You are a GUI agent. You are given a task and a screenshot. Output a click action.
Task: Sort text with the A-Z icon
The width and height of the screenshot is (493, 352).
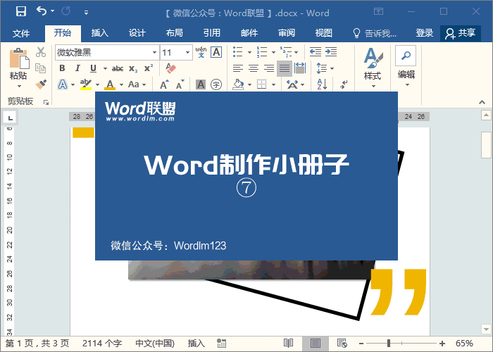point(322,84)
